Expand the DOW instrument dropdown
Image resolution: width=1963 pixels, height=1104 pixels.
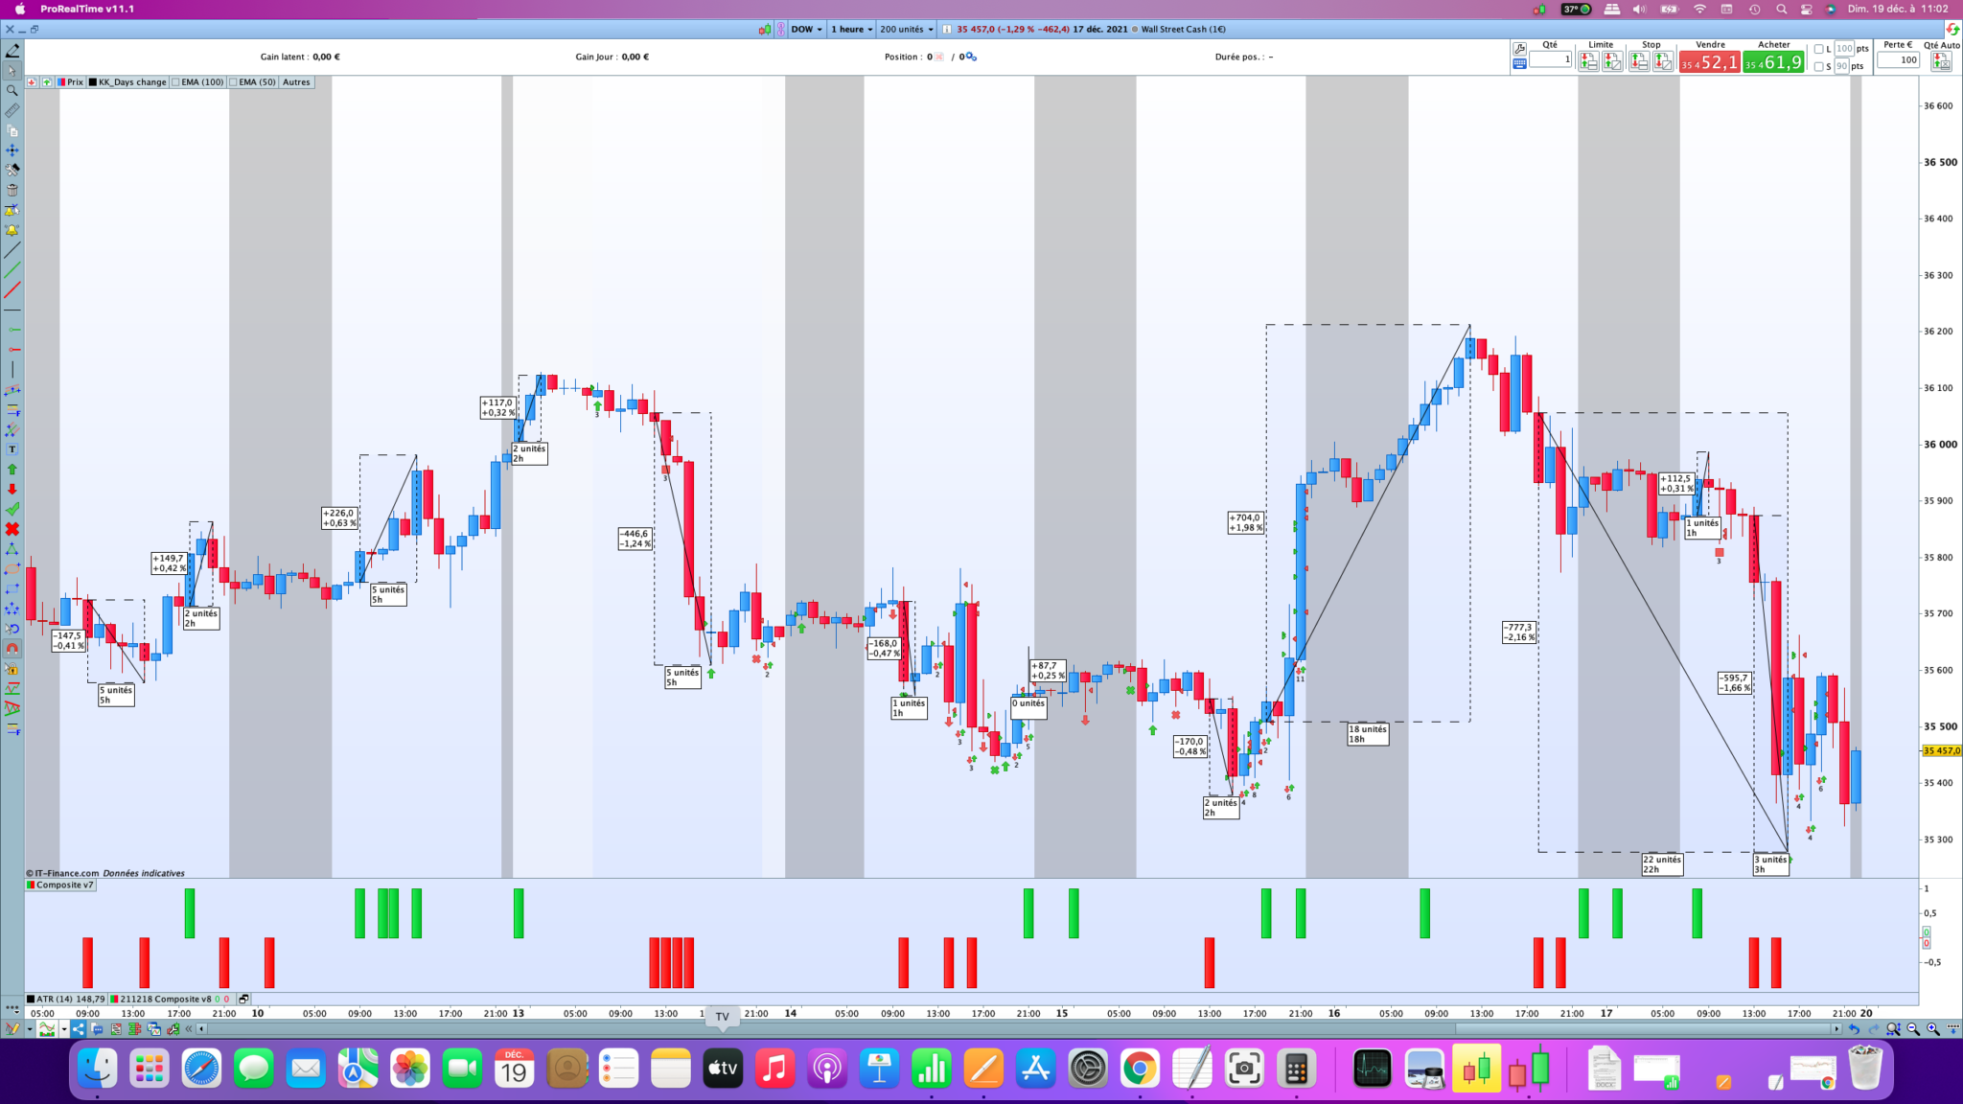(806, 30)
